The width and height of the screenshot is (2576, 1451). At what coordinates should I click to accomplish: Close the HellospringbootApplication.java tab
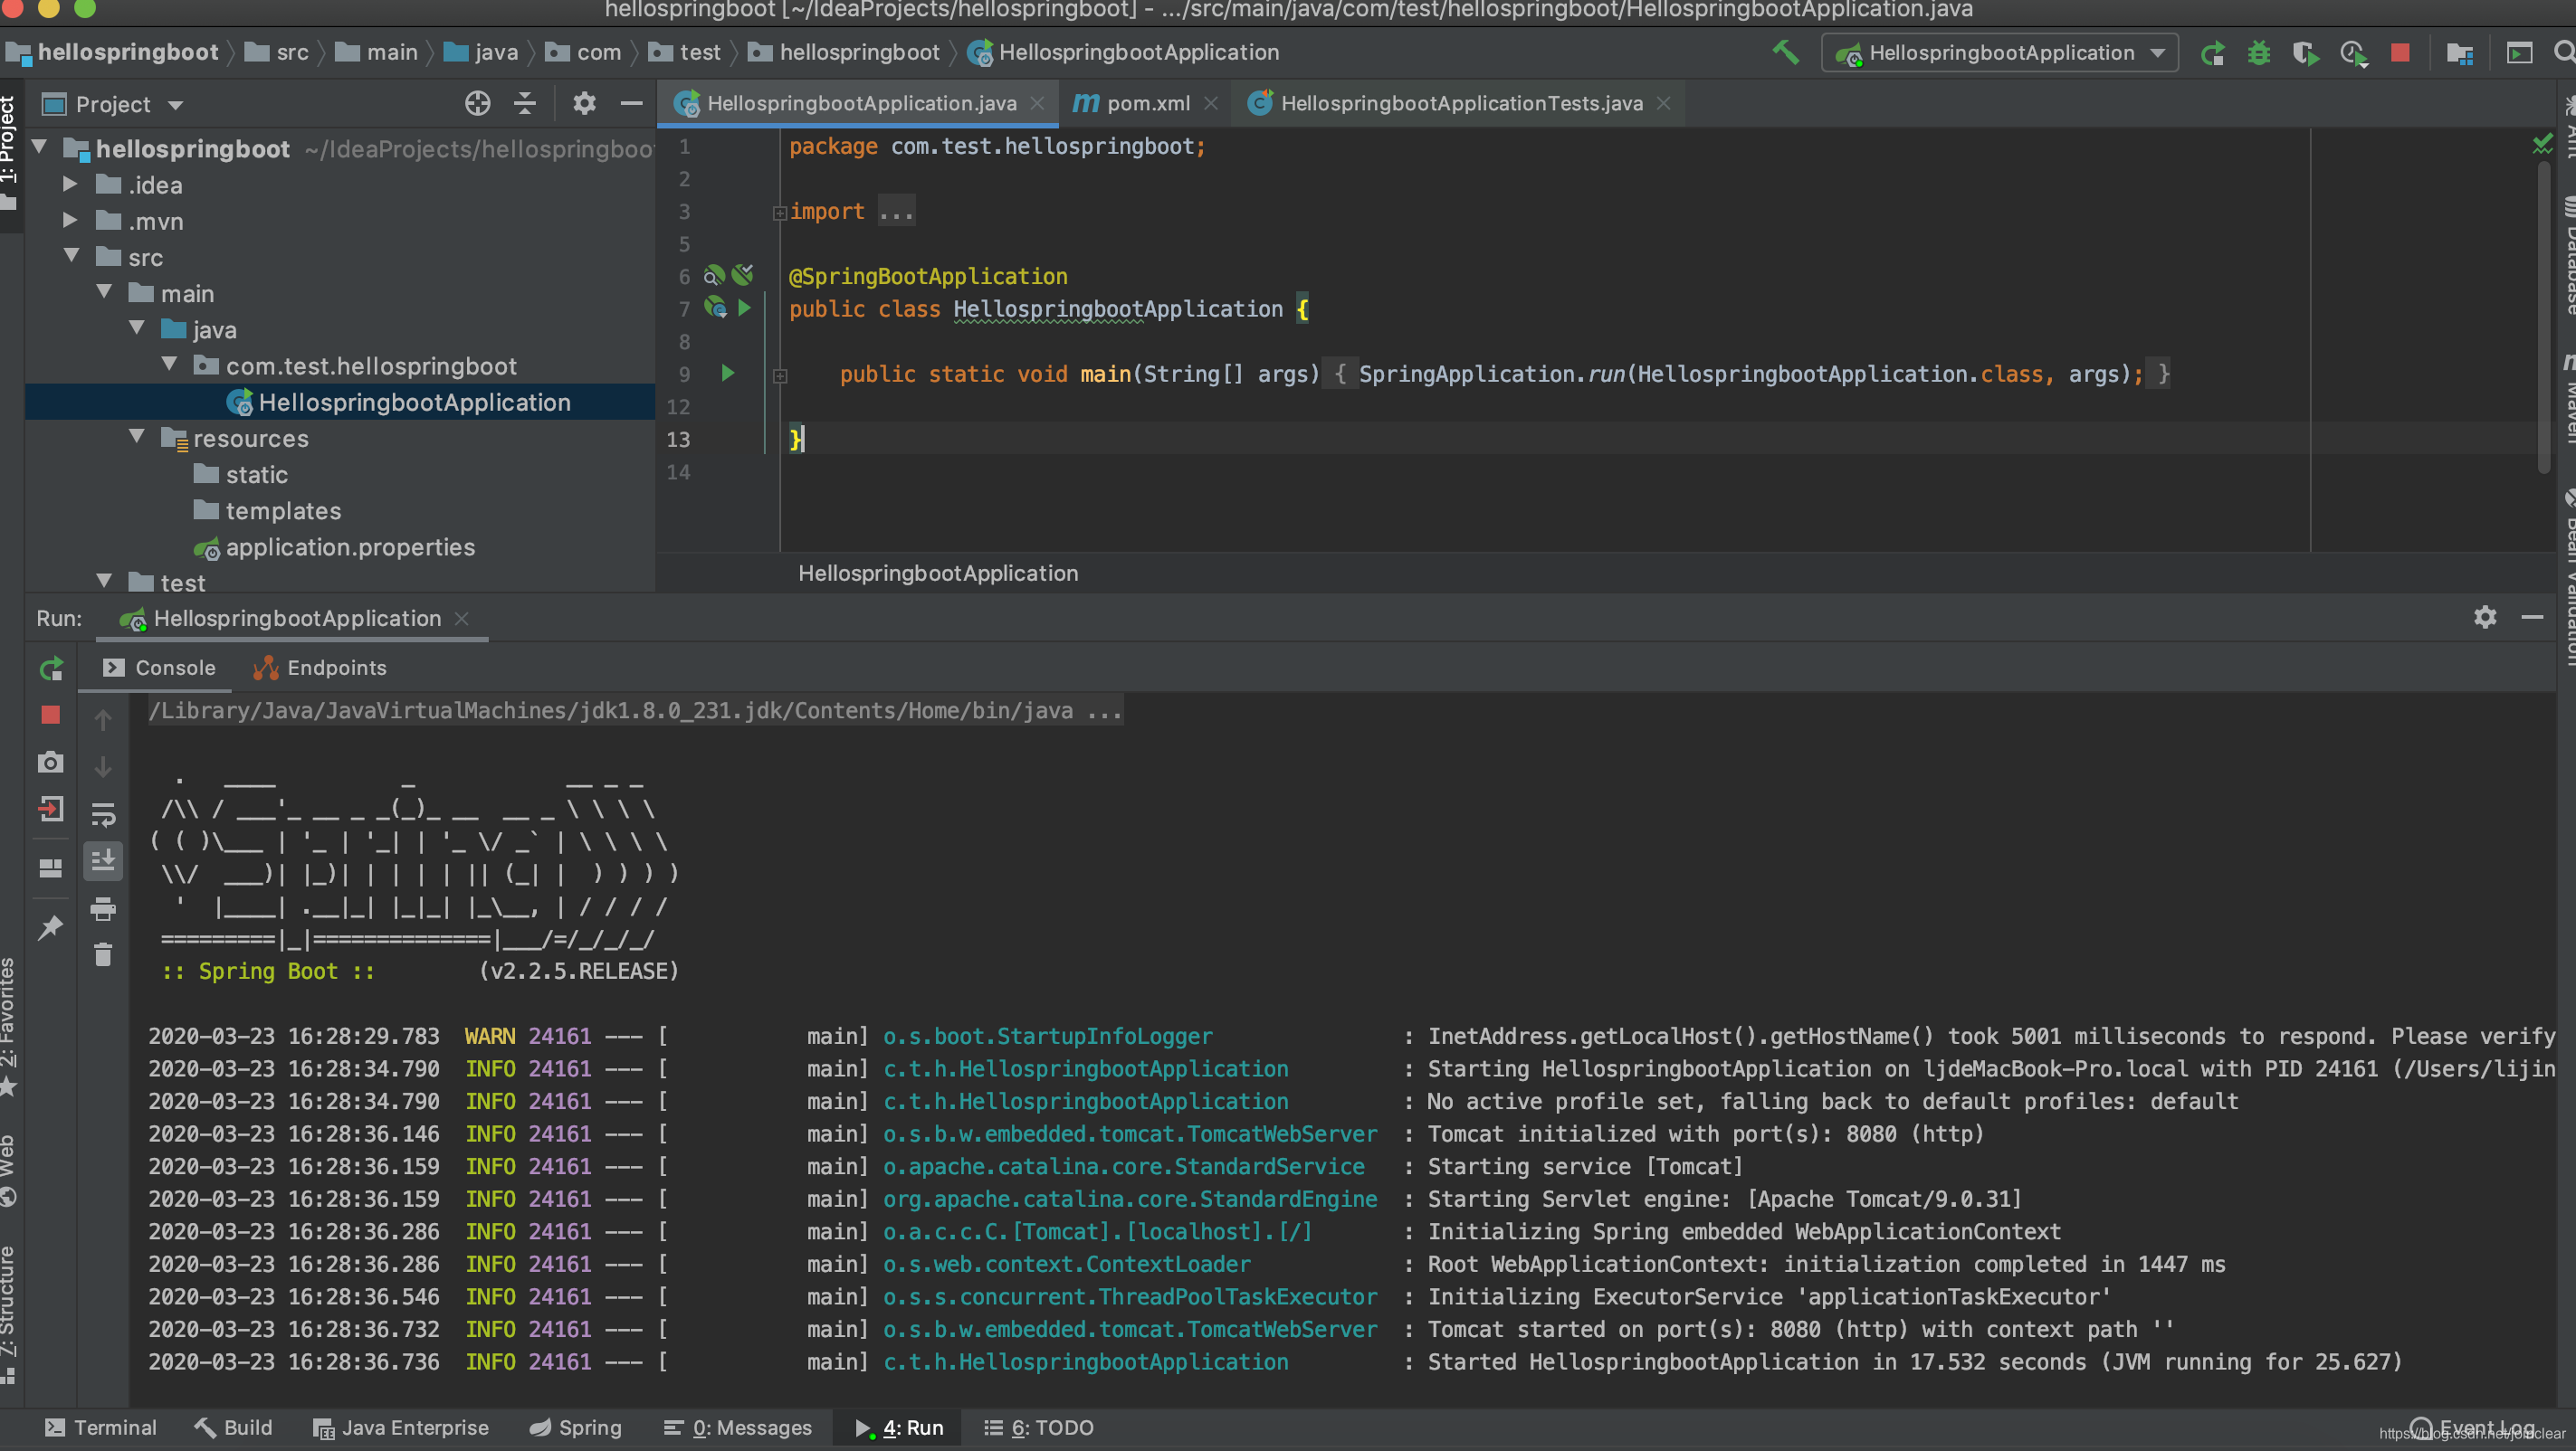1038,103
